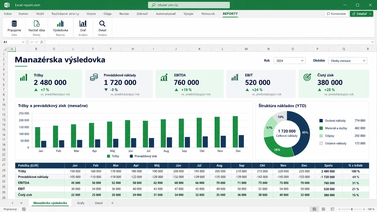377x212 pixels.
Task: Click the cancel X icon in the formula bar
Action: coord(32,42)
